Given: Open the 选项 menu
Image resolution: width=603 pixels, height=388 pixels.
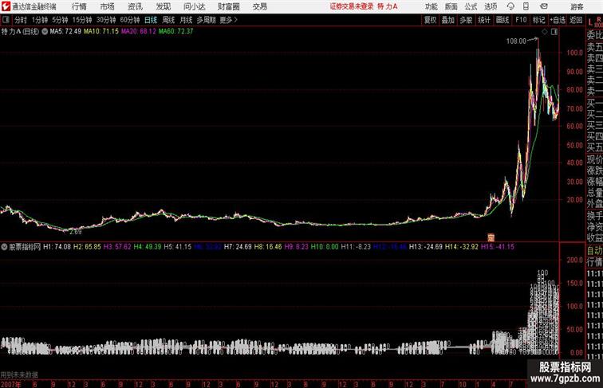Looking at the screenshot, I should [491, 6].
